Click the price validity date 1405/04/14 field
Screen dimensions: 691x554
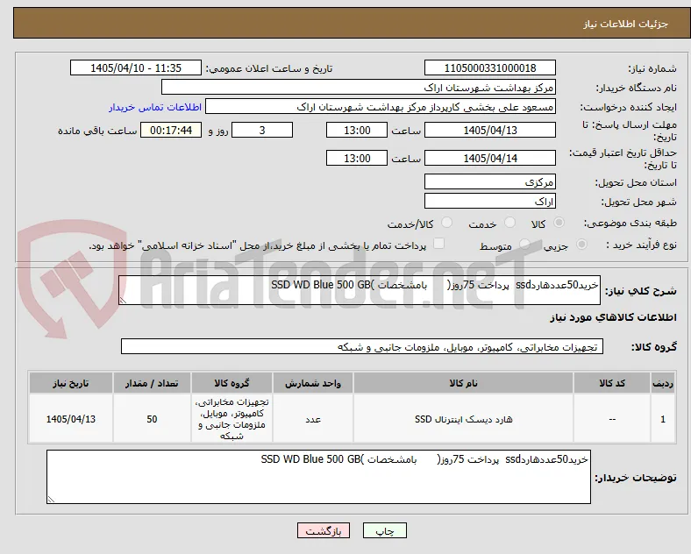[490, 158]
